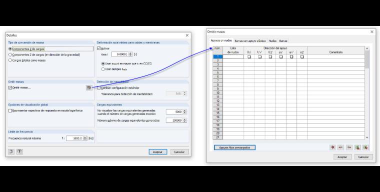Select row header 21 in the table
Viewport: 380px width, 192px height.
[x=217, y=137]
